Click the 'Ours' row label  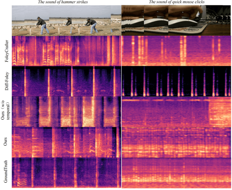(6, 142)
